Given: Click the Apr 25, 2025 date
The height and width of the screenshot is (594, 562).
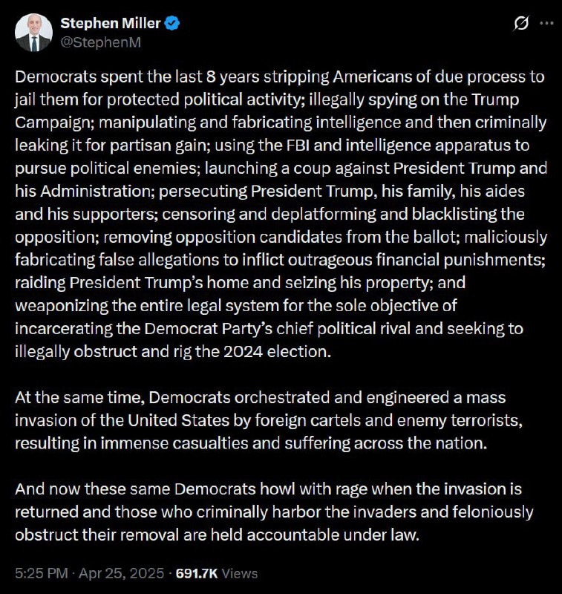Looking at the screenshot, I should 121,573.
